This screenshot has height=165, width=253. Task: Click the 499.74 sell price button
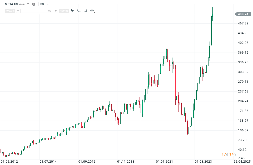pyautogui.click(x=10, y=11)
